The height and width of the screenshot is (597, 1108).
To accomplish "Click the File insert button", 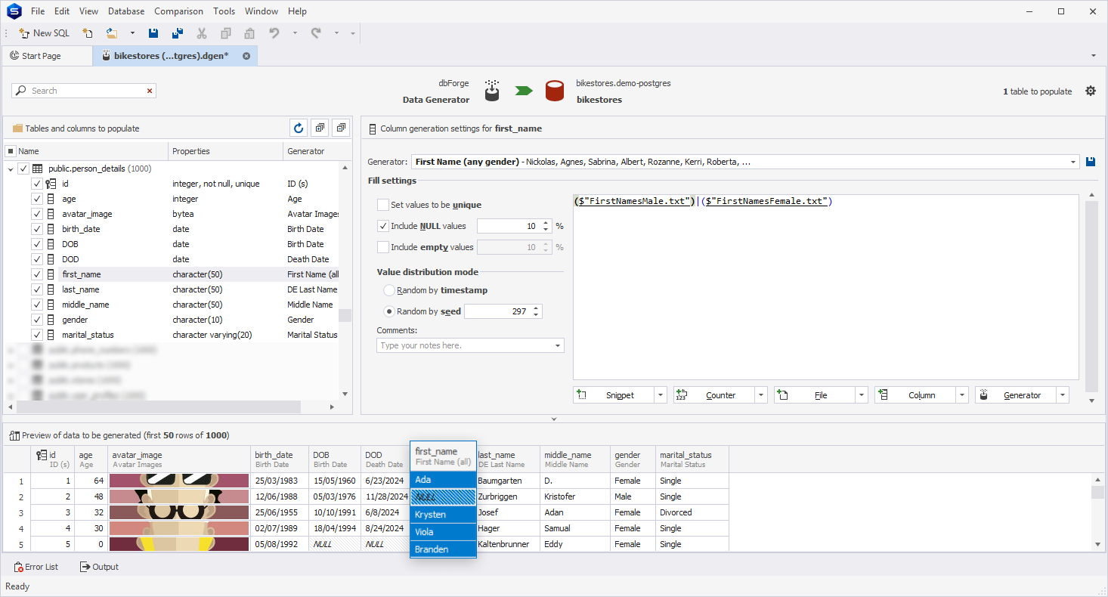I will pyautogui.click(x=814, y=395).
